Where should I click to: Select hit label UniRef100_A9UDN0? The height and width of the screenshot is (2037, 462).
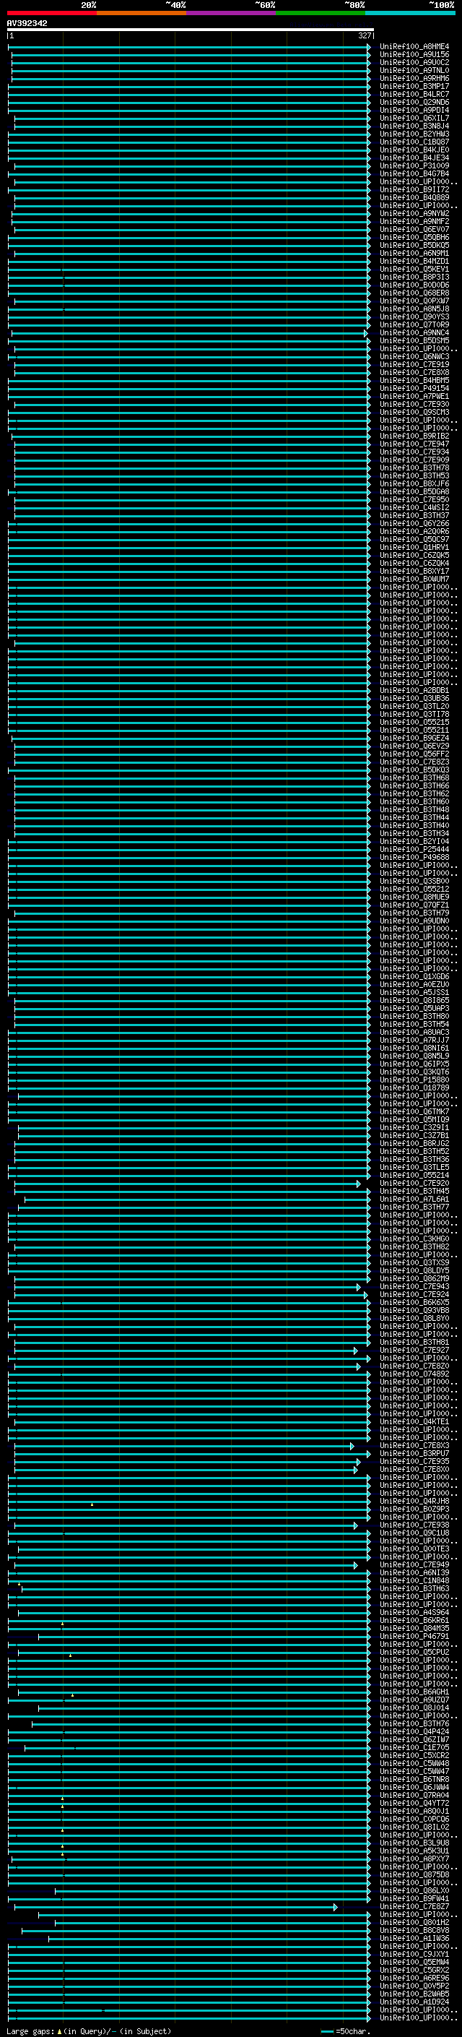[414, 921]
